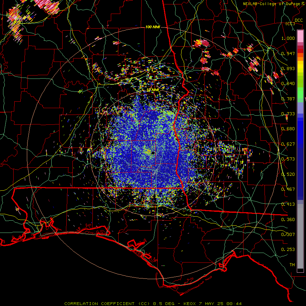Click the "[CC]" unit label
The height and width of the screenshot is (306, 306).
[x=290, y=23]
